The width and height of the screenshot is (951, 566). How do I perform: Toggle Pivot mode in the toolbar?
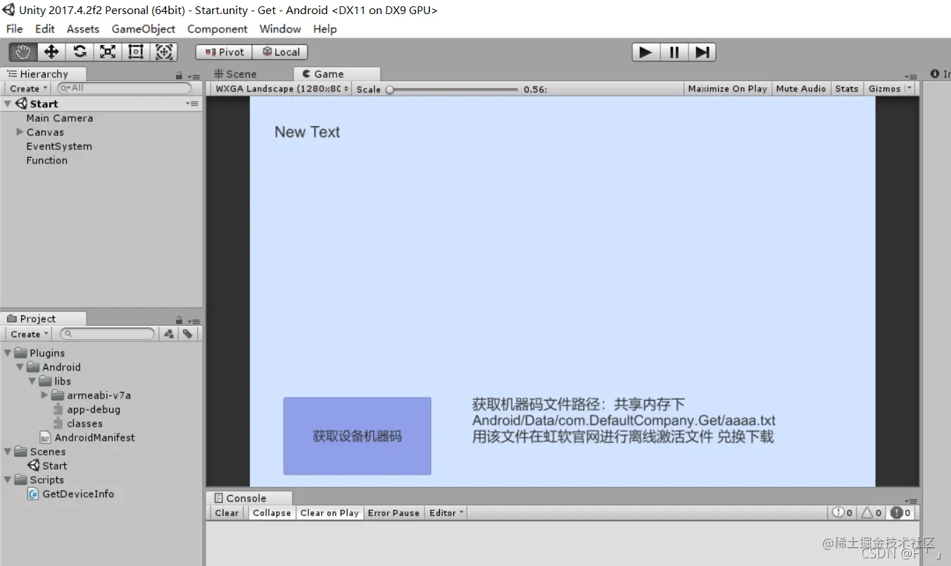click(x=222, y=51)
